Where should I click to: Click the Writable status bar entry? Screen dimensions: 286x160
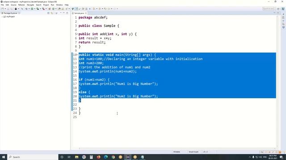177,152
